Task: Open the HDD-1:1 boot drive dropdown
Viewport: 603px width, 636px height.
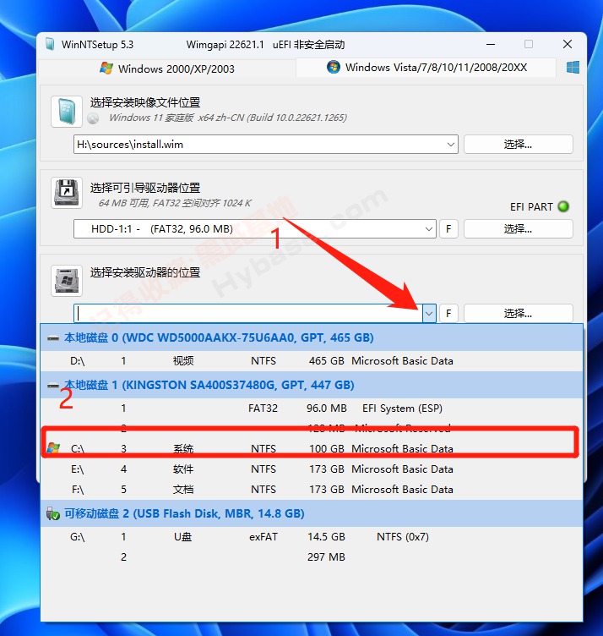Action: (x=428, y=228)
